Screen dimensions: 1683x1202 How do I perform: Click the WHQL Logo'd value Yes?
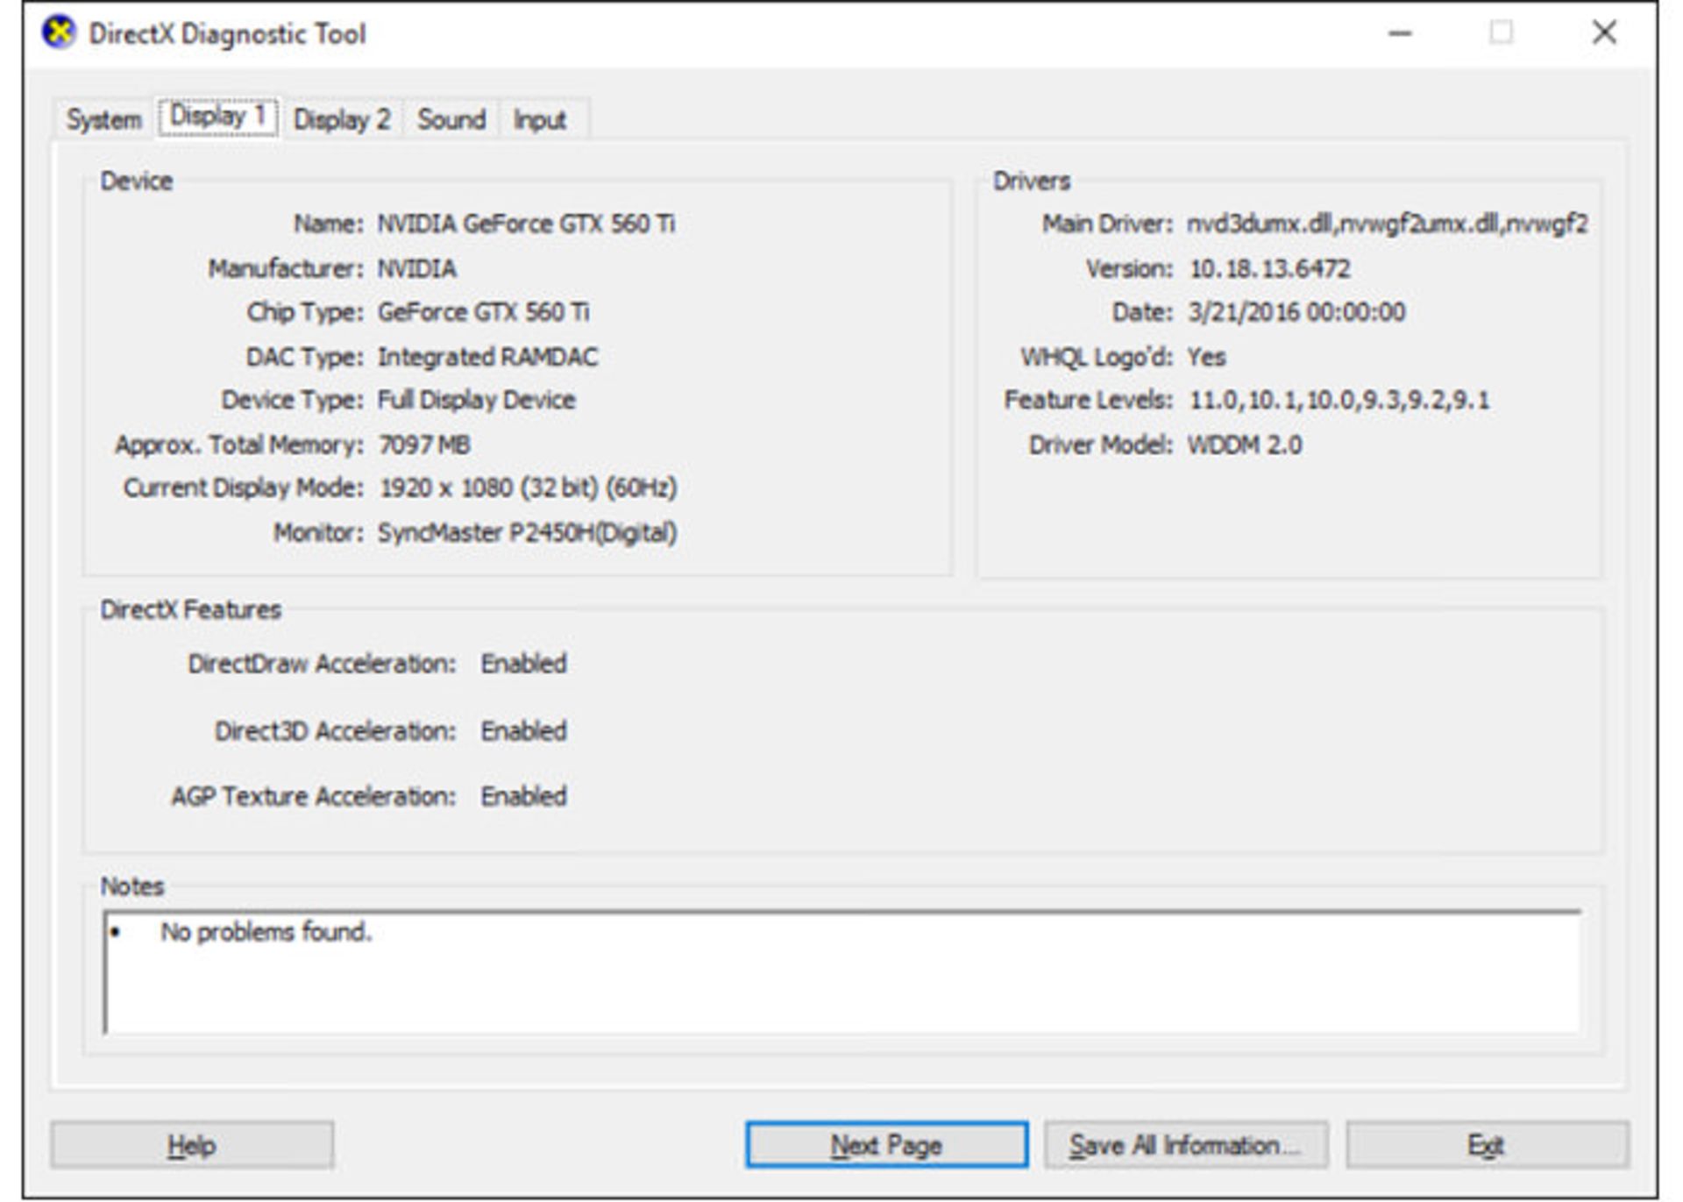coord(1206,357)
